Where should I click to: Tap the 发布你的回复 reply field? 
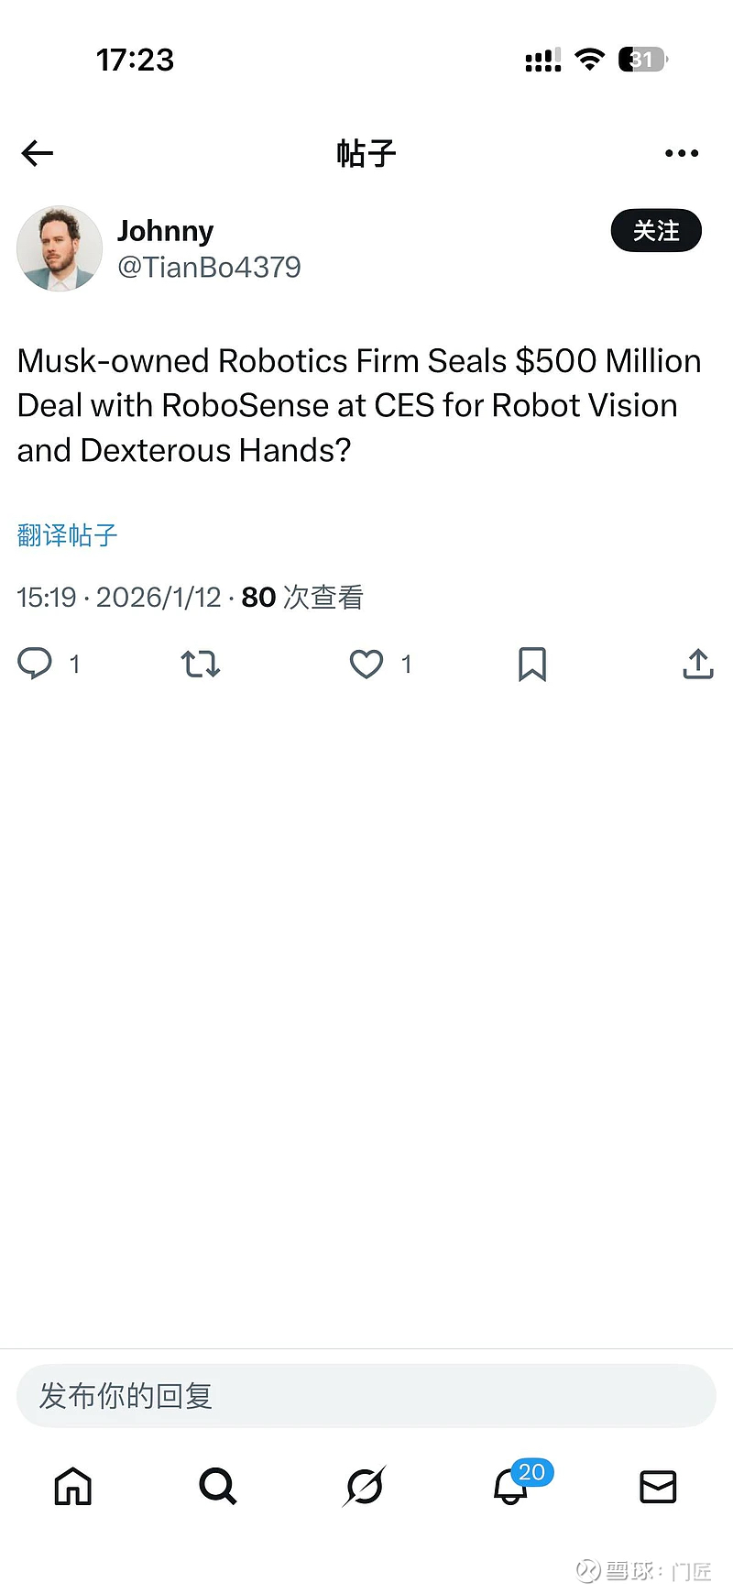click(x=366, y=1396)
